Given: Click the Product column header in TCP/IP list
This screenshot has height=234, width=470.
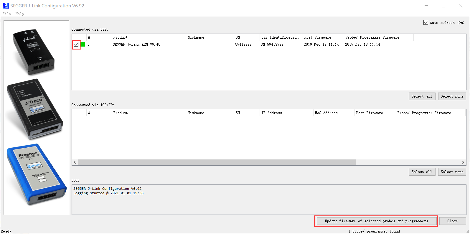Looking at the screenshot, I should click(x=149, y=113).
